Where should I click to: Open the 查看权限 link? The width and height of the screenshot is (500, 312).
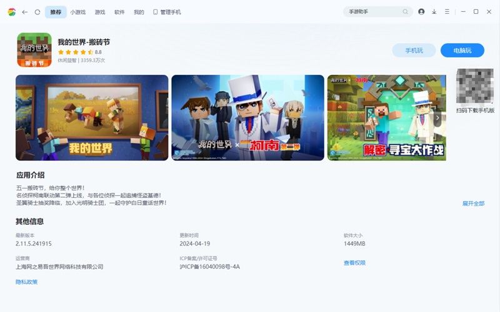tap(354, 263)
